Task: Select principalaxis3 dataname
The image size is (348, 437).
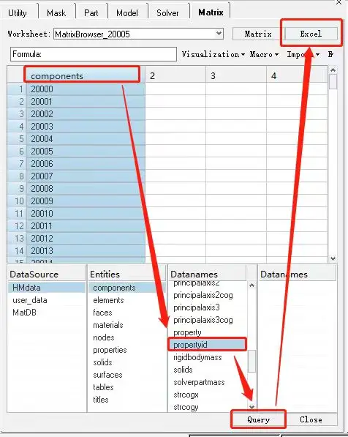Action: (x=208, y=307)
